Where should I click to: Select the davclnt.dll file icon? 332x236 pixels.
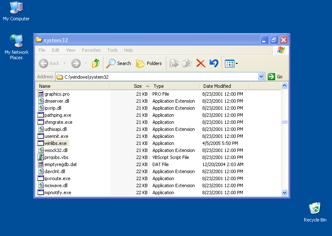41,171
